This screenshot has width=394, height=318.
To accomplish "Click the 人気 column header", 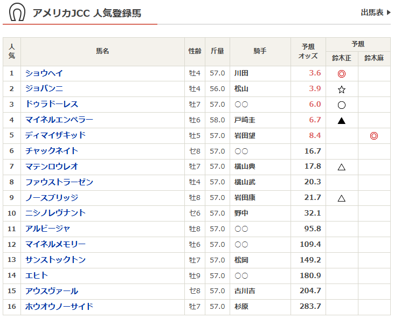I will [12, 51].
